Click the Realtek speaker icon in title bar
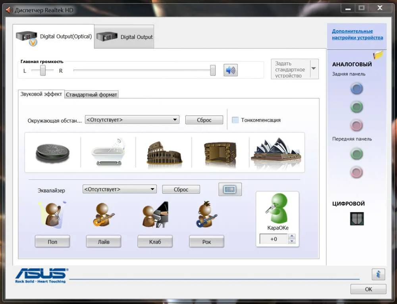The image size is (397, 304). coord(9,10)
